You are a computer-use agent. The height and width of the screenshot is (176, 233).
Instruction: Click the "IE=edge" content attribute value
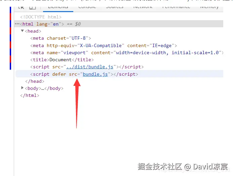(x=162, y=45)
